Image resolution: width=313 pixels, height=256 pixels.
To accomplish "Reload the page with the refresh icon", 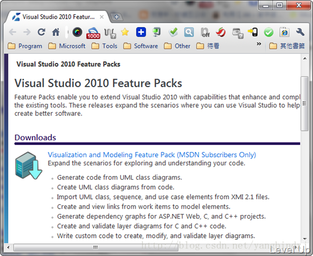I will pos(41,32).
